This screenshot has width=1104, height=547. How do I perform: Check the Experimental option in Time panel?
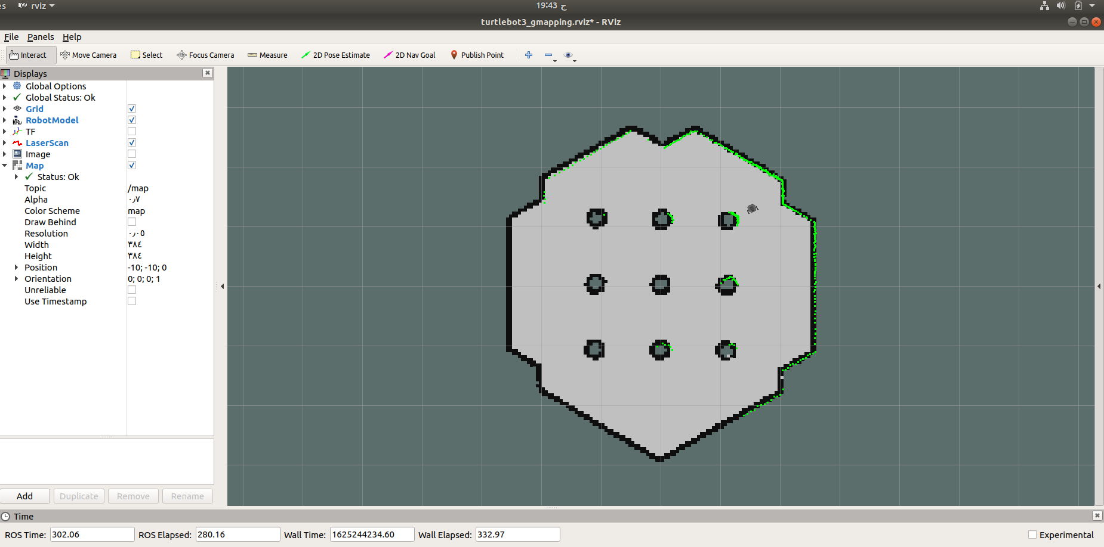click(x=1033, y=534)
